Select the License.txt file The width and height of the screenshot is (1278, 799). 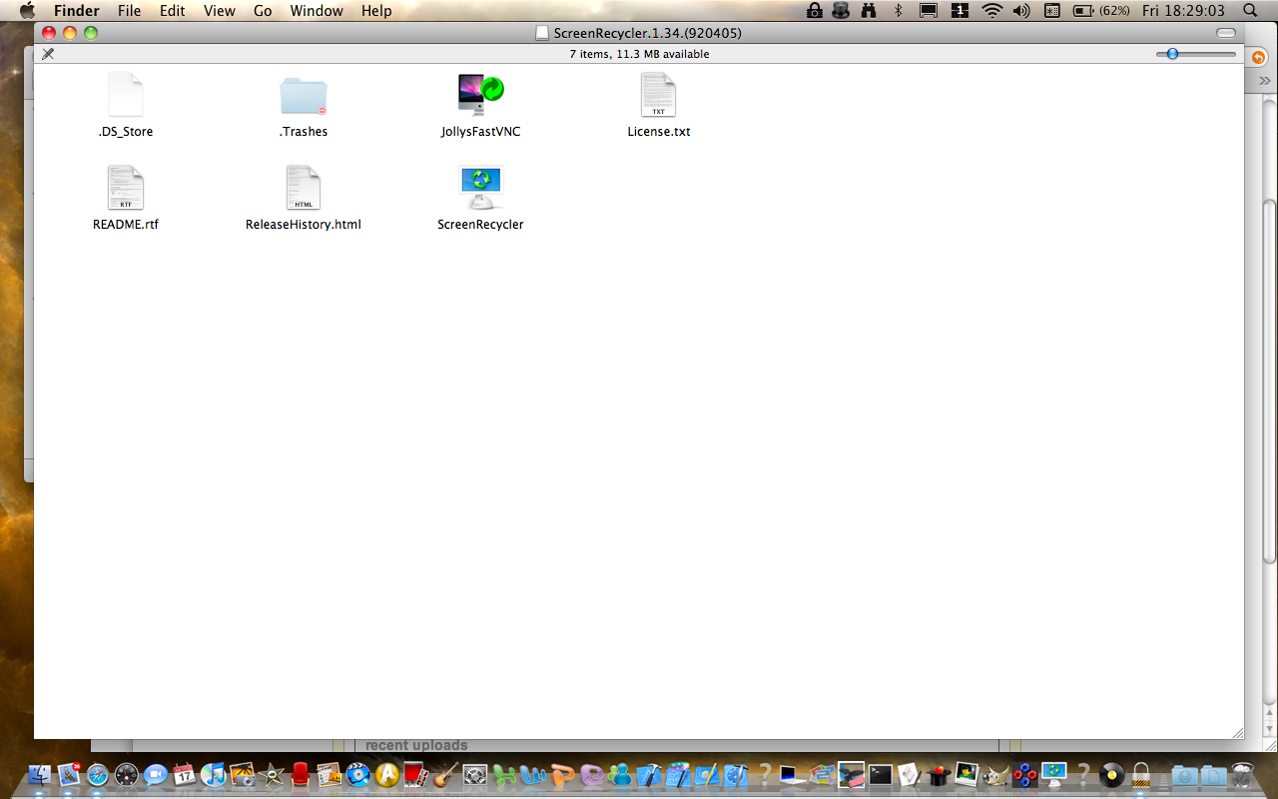pyautogui.click(x=658, y=94)
